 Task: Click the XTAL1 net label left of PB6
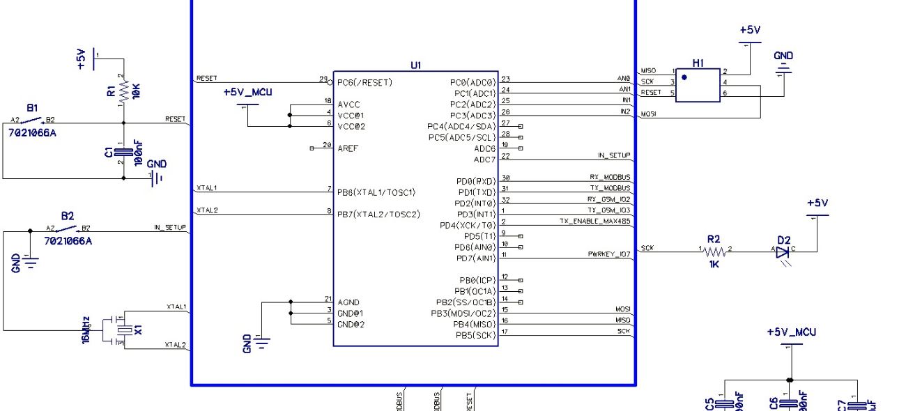(207, 188)
